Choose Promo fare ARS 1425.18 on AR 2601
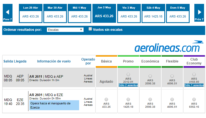This screenshot has width=206, height=118. point(128,99)
